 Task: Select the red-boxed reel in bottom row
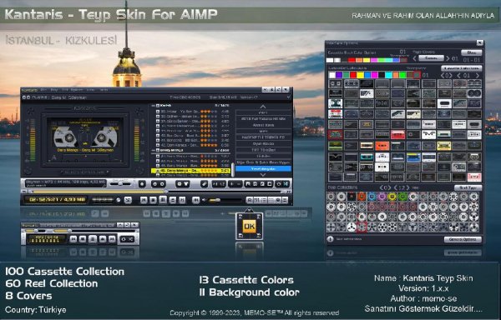[362, 227]
